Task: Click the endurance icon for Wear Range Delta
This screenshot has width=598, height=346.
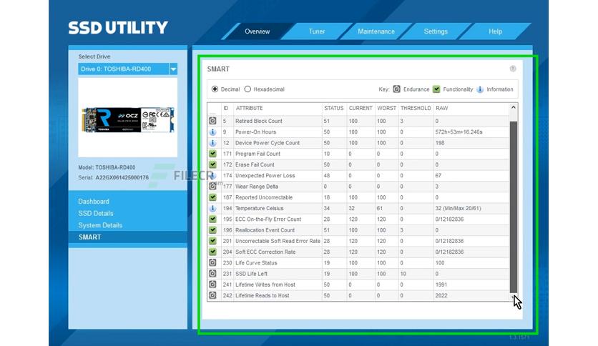Action: coord(212,187)
